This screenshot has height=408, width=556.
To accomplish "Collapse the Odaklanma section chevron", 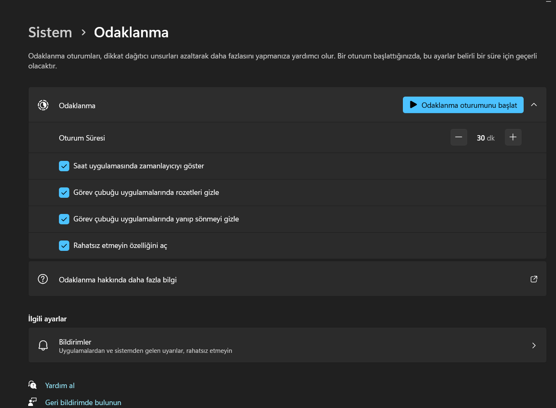I will click(x=534, y=105).
